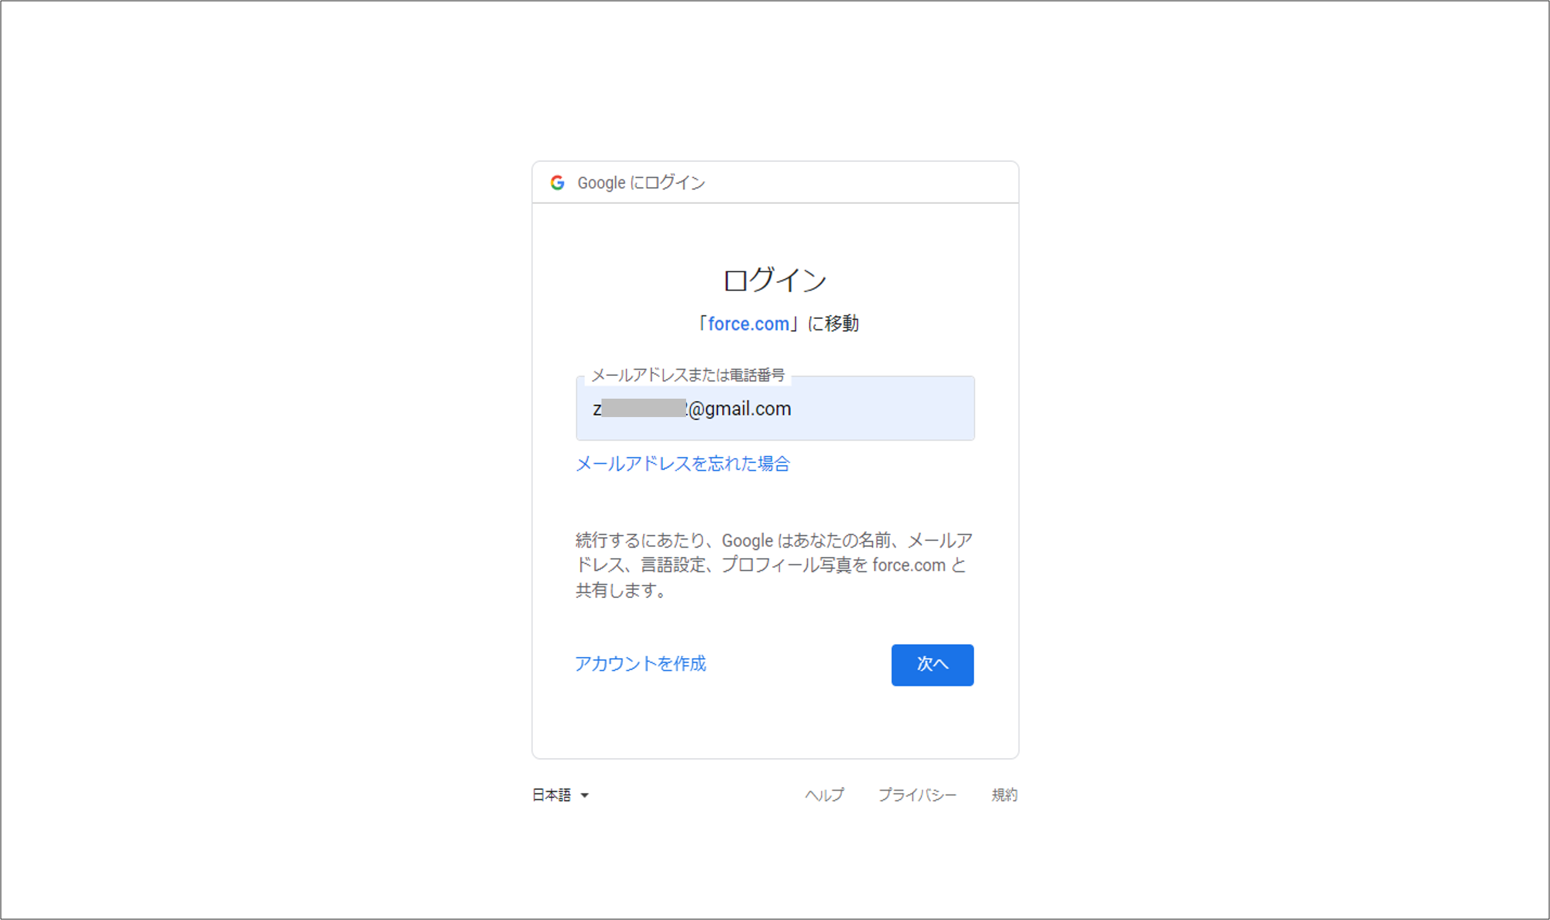Viewport: 1550px width, 920px height.
Task: Click the gray redacted part of the email
Action: [x=643, y=408]
